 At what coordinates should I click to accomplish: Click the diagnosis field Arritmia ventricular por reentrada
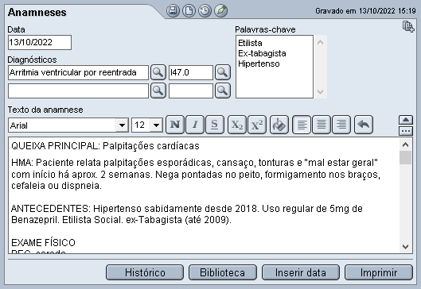(78, 72)
